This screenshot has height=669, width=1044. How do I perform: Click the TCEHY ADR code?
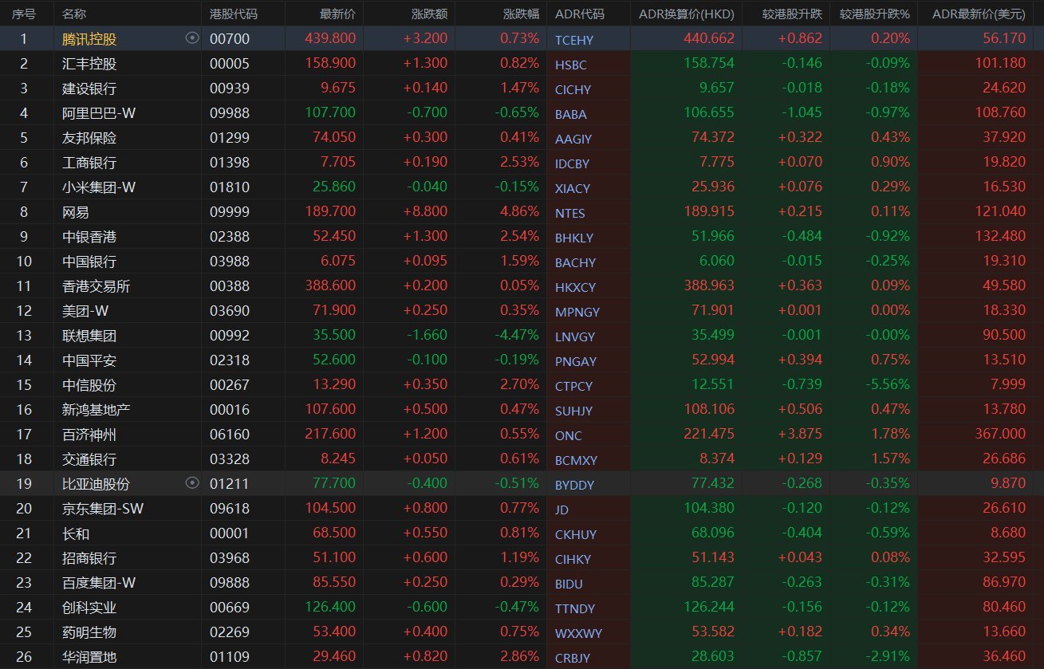[574, 40]
